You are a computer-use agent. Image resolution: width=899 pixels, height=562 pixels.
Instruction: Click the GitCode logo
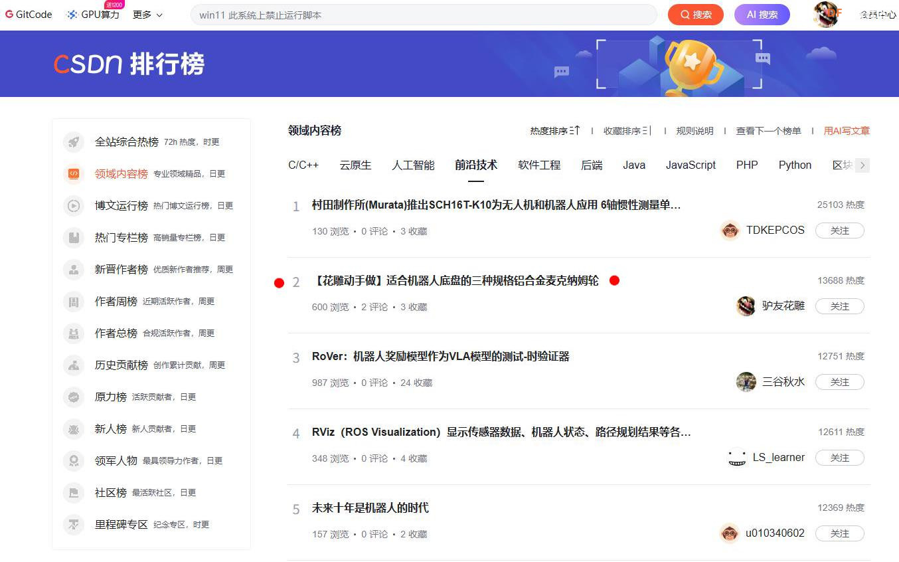(28, 13)
